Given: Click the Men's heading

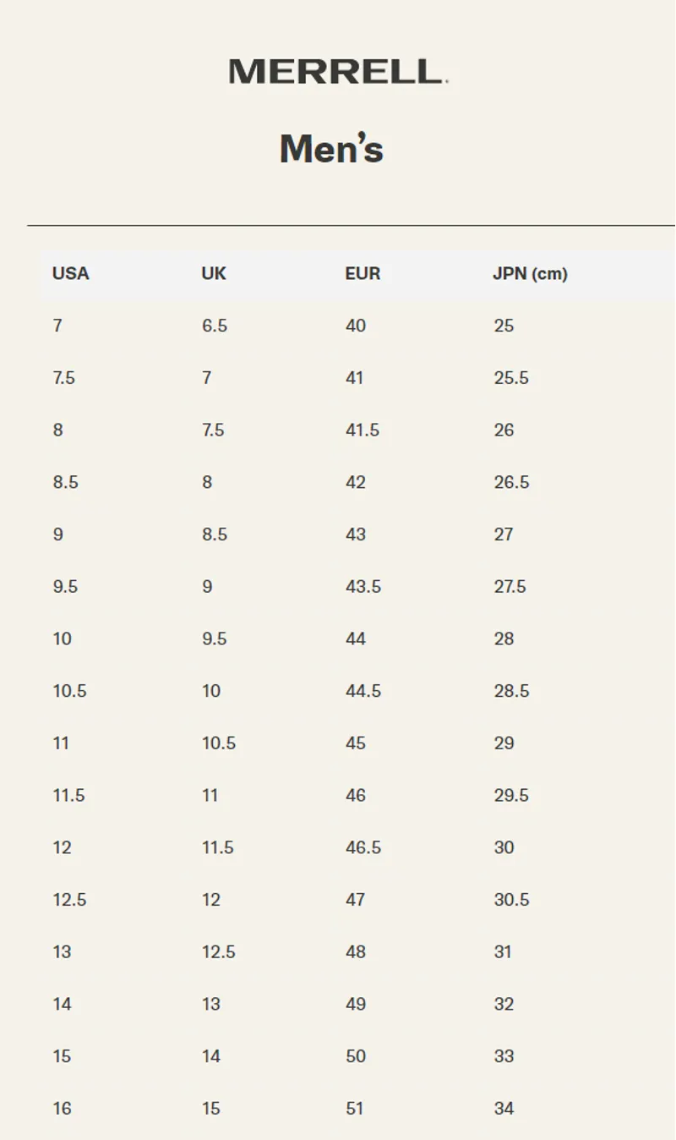Looking at the screenshot, I should [331, 149].
